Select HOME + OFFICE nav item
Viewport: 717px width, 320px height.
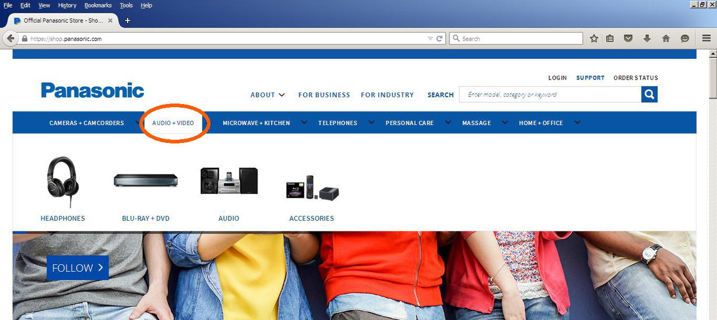[x=541, y=123]
